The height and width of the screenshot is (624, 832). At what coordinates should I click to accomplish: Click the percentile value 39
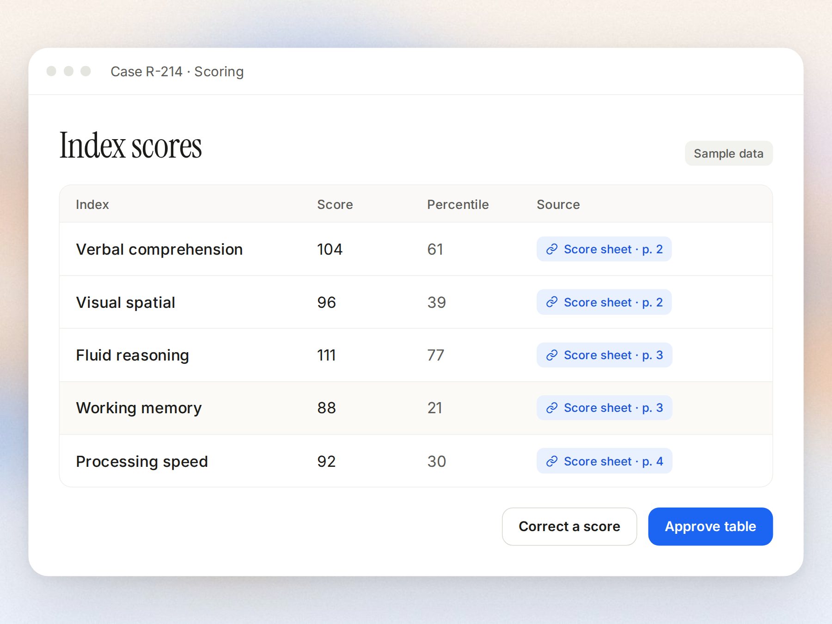click(x=436, y=303)
